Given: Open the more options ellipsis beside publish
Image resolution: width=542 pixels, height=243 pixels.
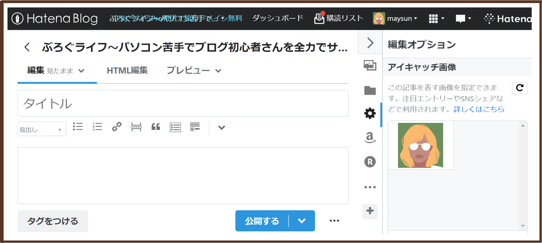Looking at the screenshot, I should [x=334, y=221].
